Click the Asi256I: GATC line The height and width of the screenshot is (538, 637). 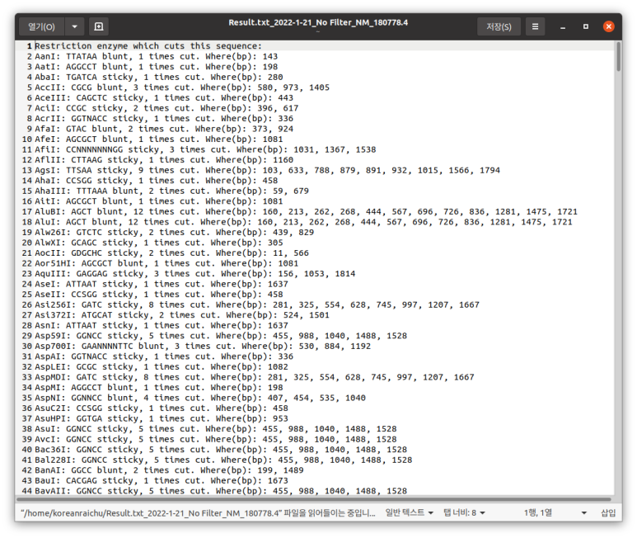click(x=257, y=305)
